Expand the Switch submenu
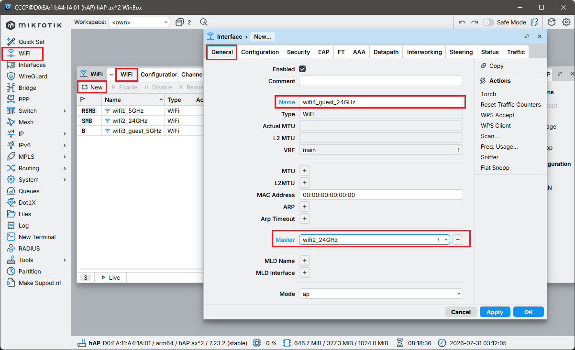Screen dimensions: 575x350 [x=65, y=111]
